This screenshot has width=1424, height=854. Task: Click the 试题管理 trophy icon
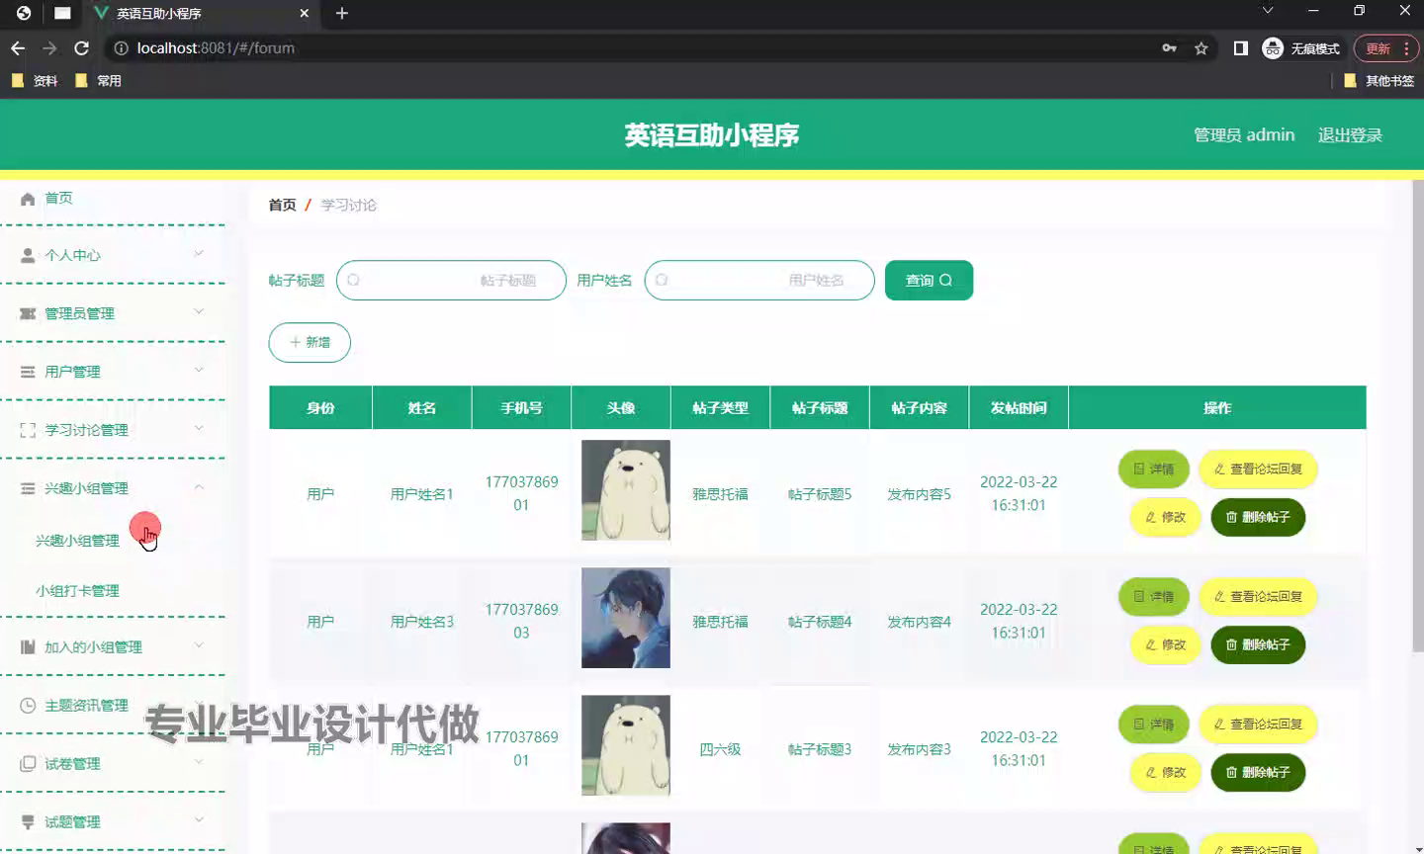28,821
